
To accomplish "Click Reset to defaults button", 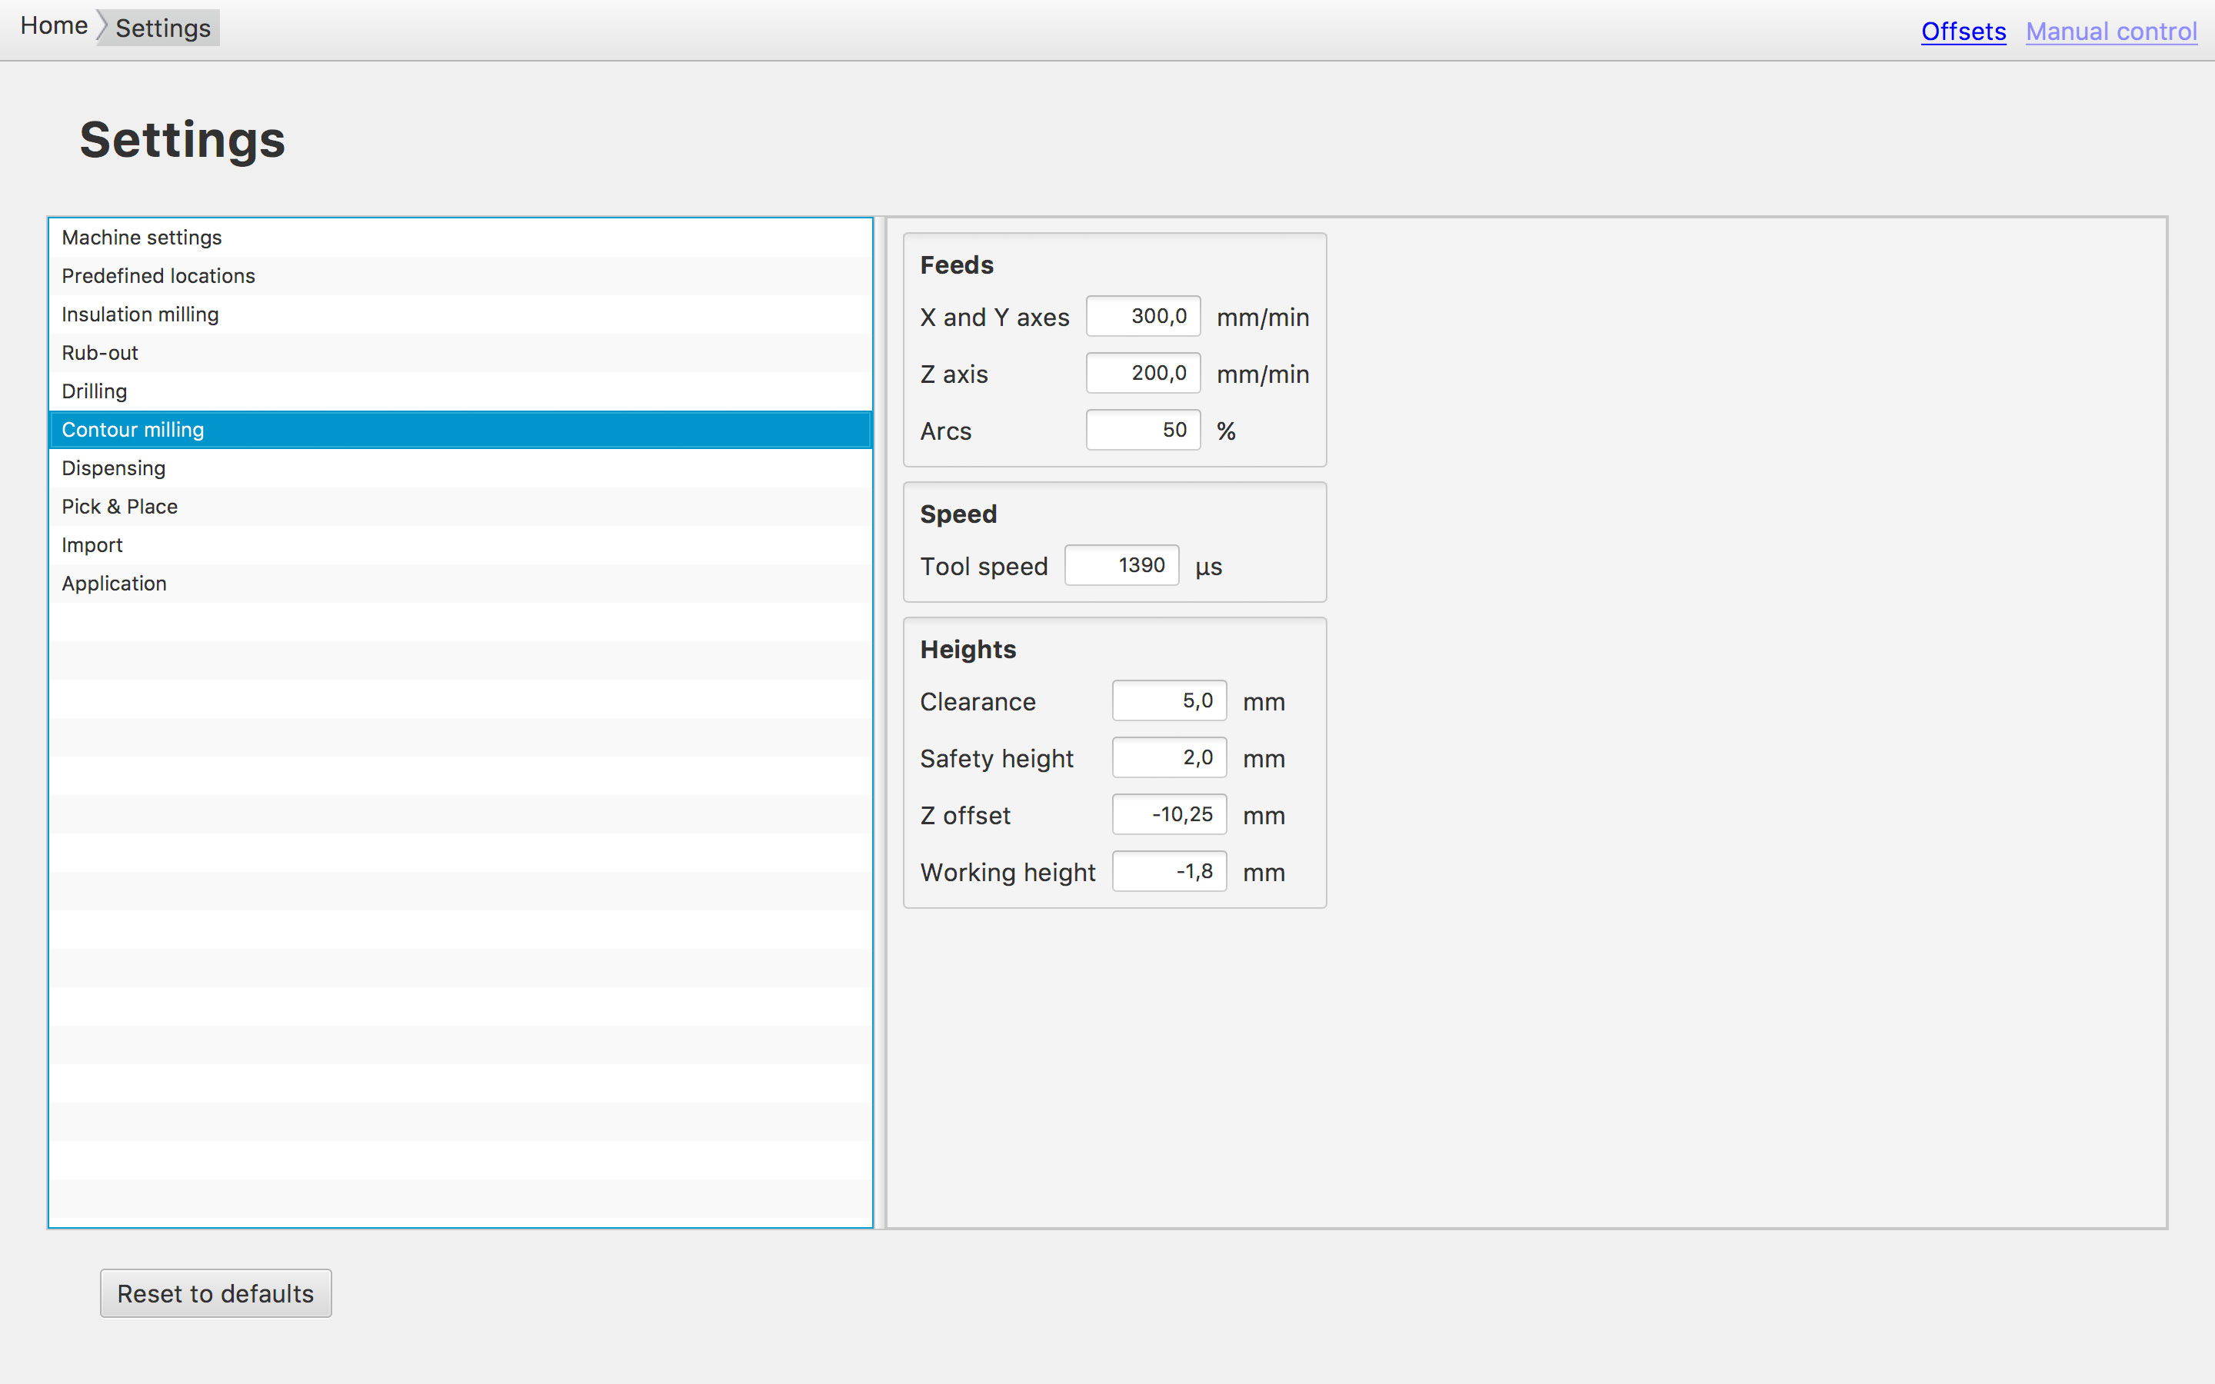I will tap(216, 1293).
